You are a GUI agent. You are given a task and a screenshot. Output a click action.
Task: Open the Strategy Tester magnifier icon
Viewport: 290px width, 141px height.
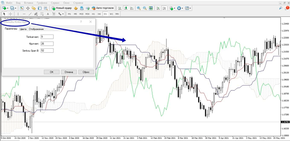[x=46, y=8]
